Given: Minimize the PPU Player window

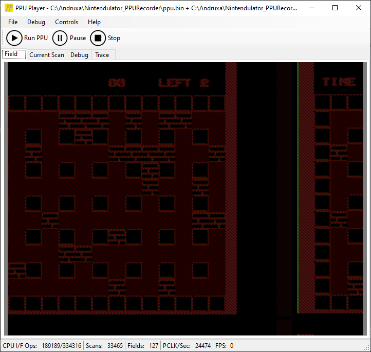Looking at the screenshot, I should pos(311,8).
